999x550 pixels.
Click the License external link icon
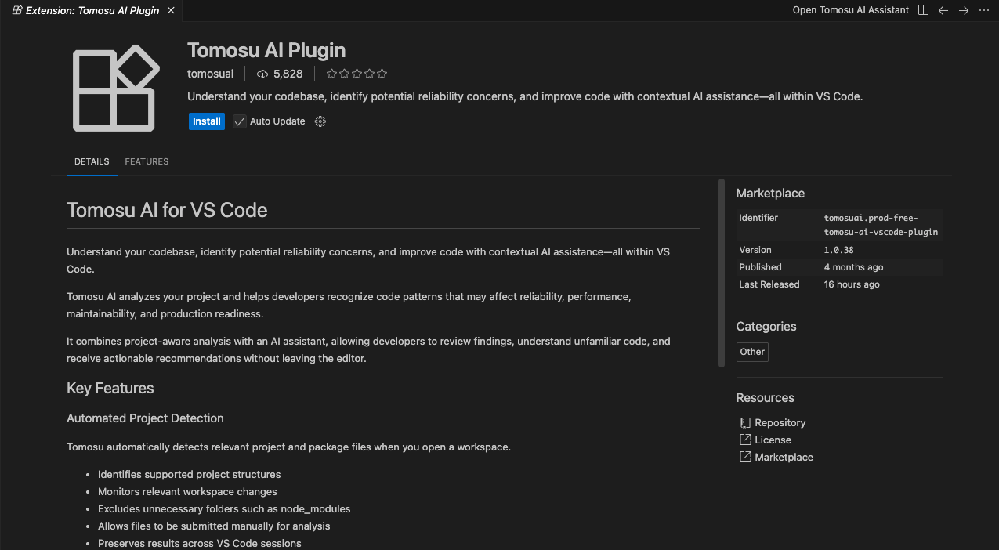745,440
